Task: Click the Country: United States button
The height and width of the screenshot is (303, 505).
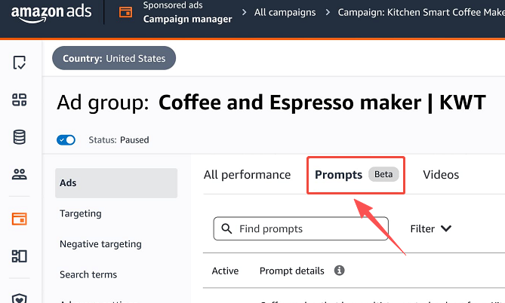Action: pyautogui.click(x=114, y=58)
